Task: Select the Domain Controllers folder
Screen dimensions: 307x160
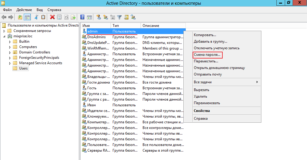Action: point(35,52)
